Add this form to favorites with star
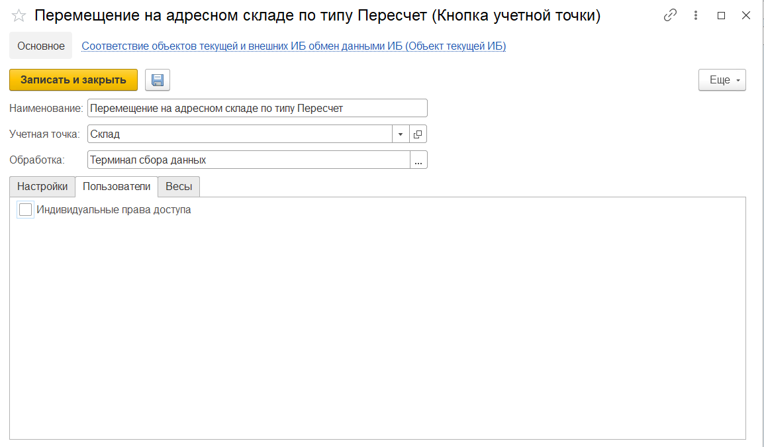Screen dimensions: 764x447 pos(19,16)
